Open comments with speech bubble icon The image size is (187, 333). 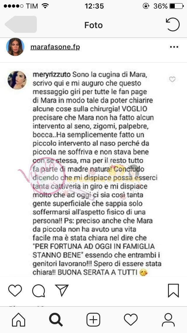[x=39, y=290]
